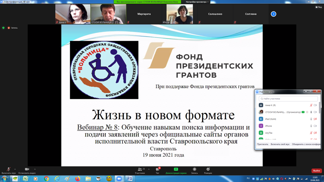Screen dimensions: 324x182
Task: Click the Участники (21) window title
Action: tap(266, 92)
